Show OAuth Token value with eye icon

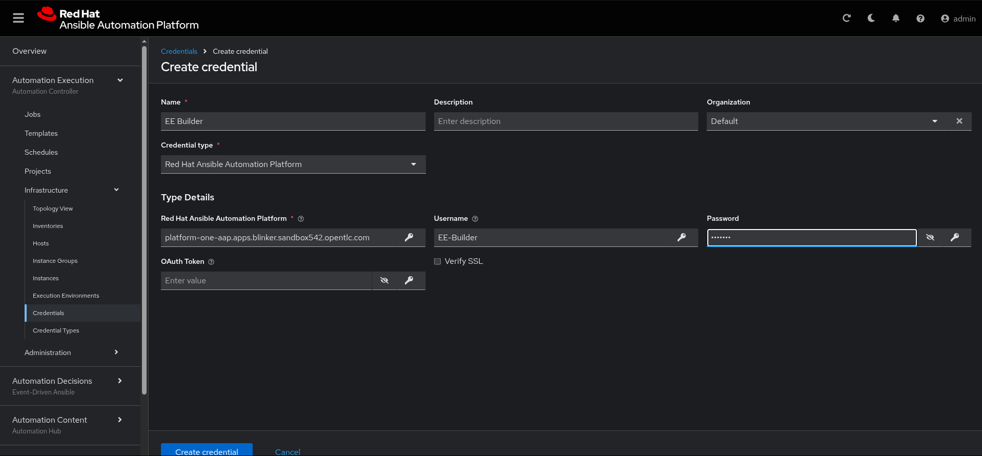point(384,280)
